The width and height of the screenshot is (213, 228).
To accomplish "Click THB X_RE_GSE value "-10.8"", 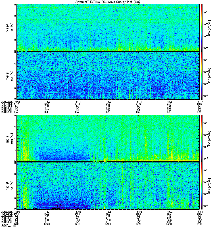I will [16, 102].
